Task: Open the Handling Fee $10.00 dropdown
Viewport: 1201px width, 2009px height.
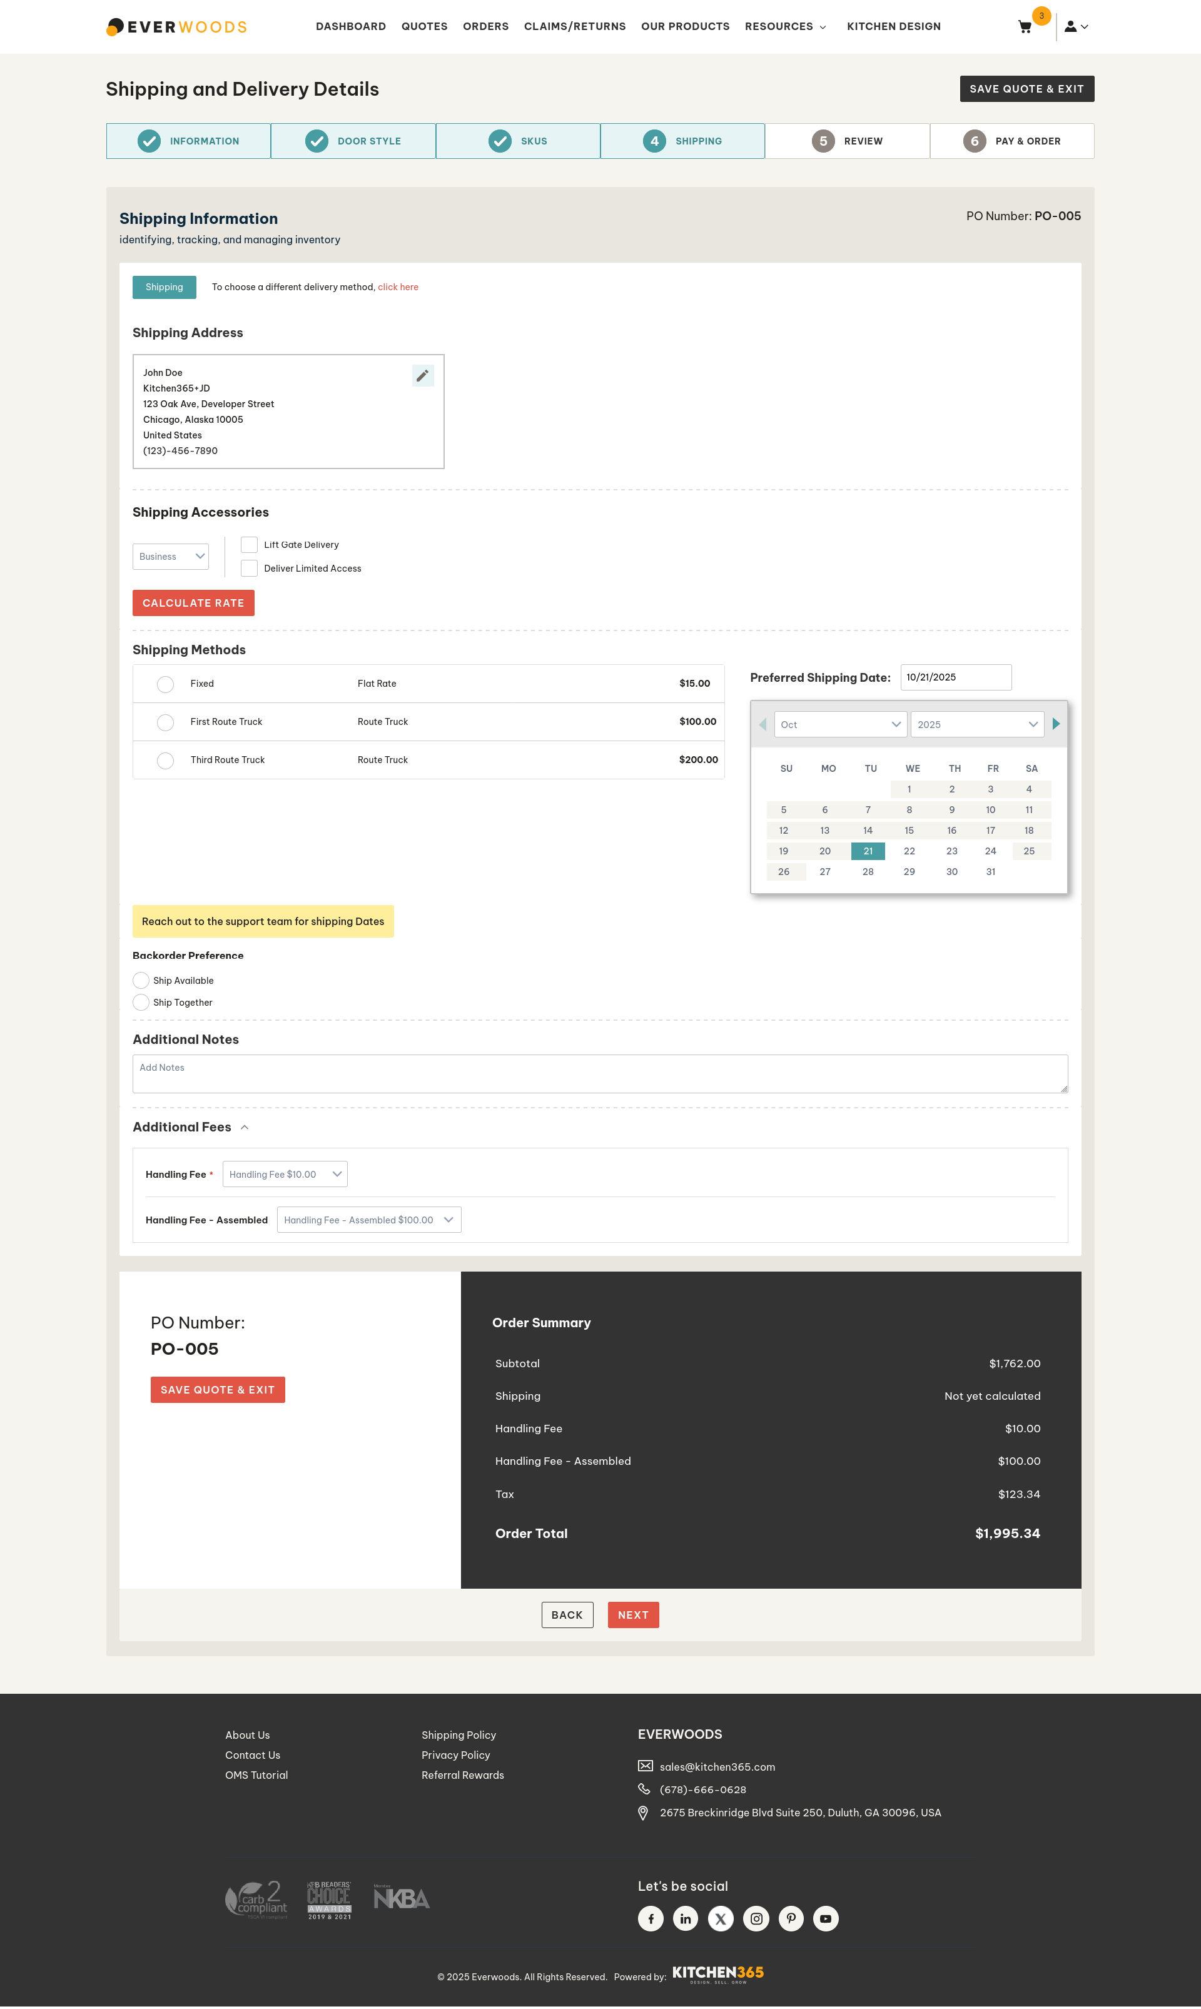Action: [x=285, y=1174]
